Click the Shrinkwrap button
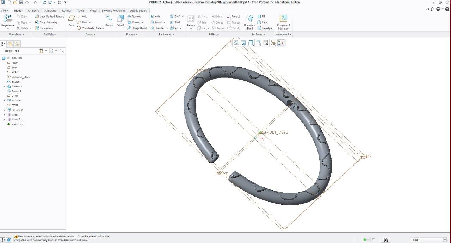451x243 pixels. (x=46, y=28)
